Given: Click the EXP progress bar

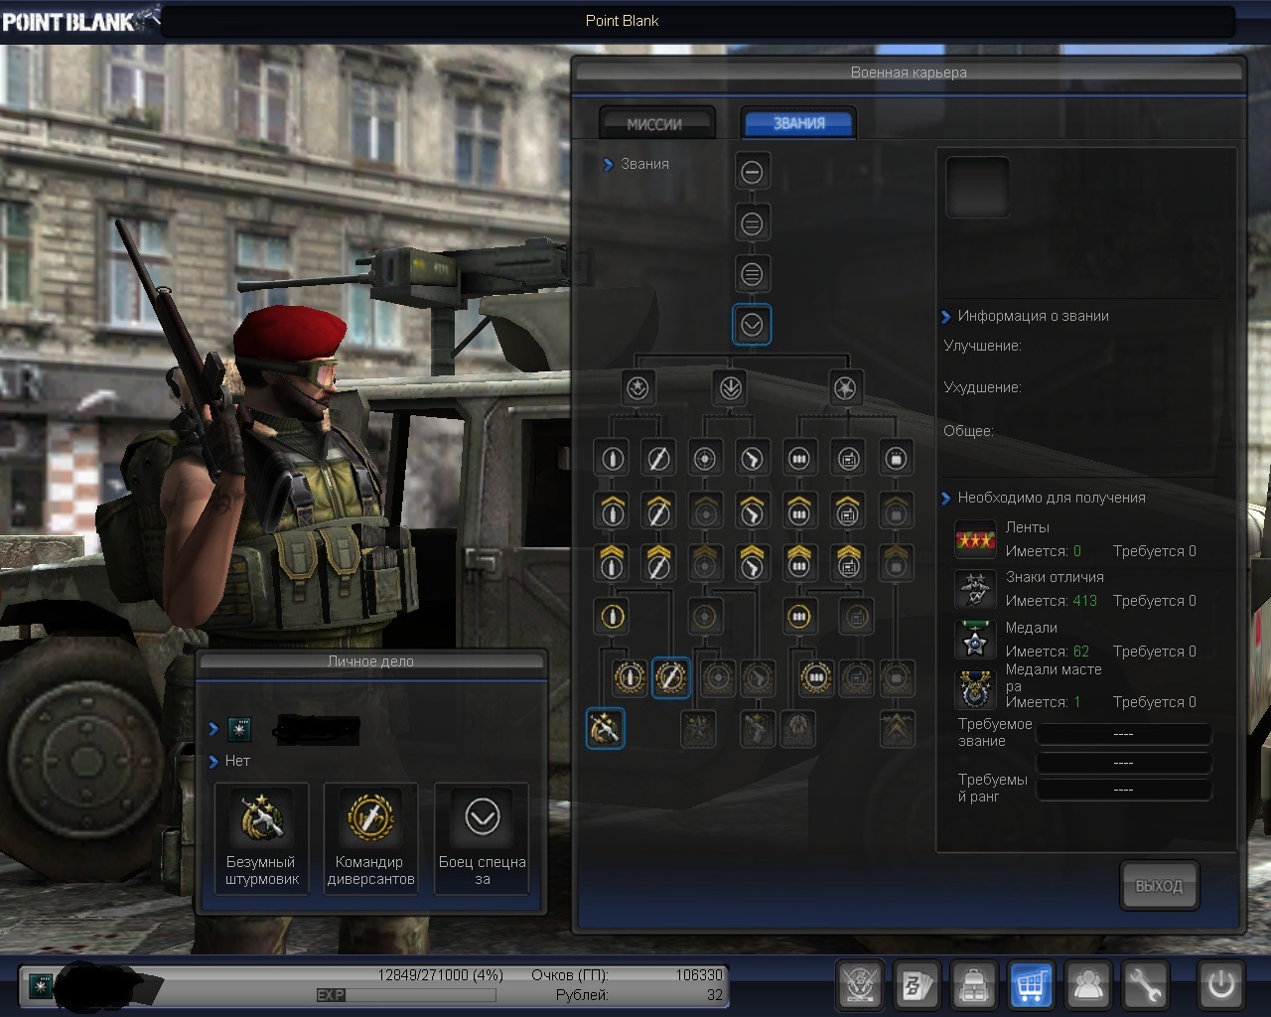Looking at the screenshot, I should (x=405, y=994).
